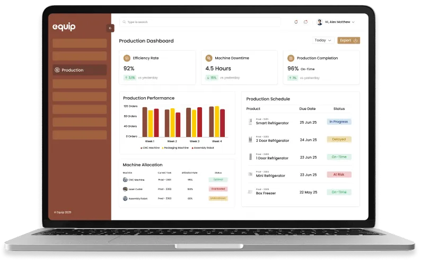Viewport: 421px width, 267px height.
Task: Click the Efficiency Rate card icon
Action: (127, 58)
